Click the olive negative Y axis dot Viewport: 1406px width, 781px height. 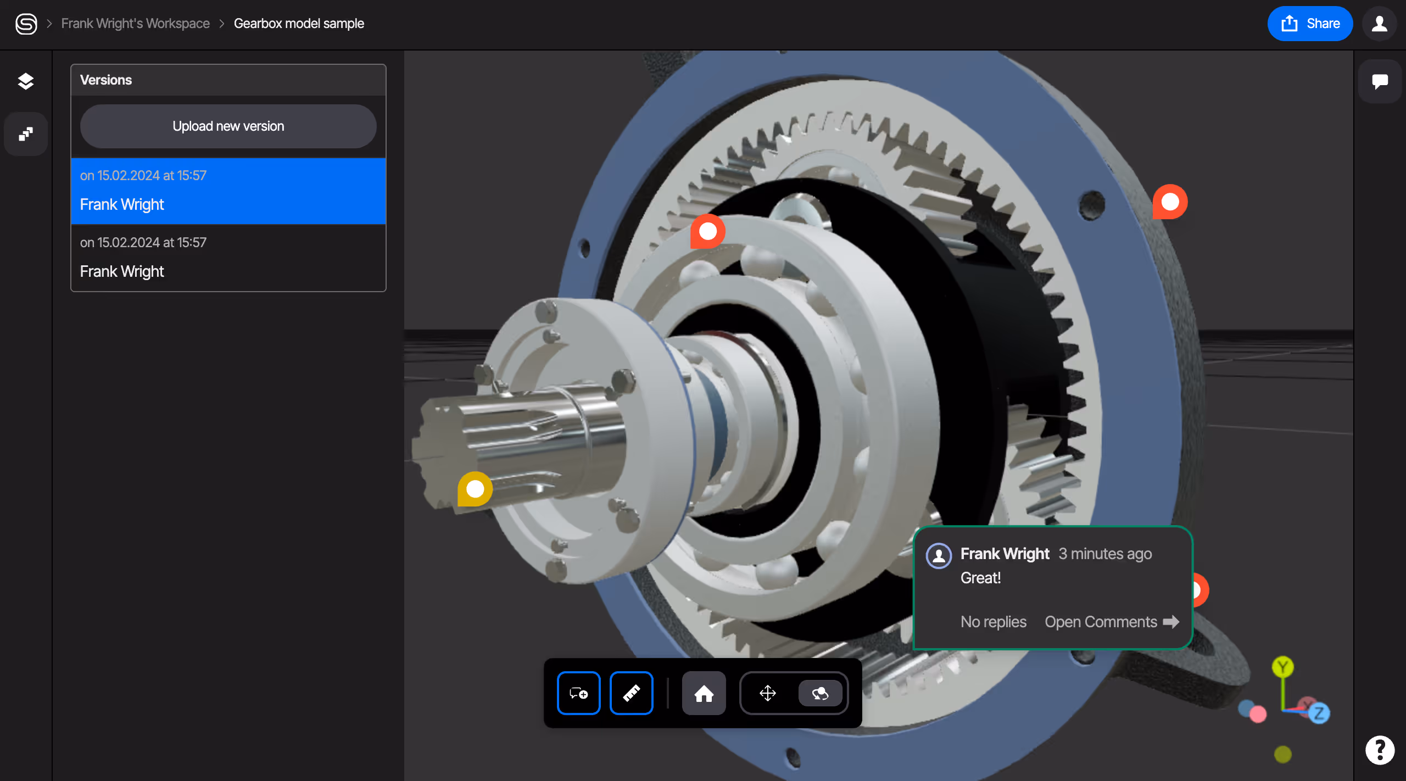(x=1283, y=754)
